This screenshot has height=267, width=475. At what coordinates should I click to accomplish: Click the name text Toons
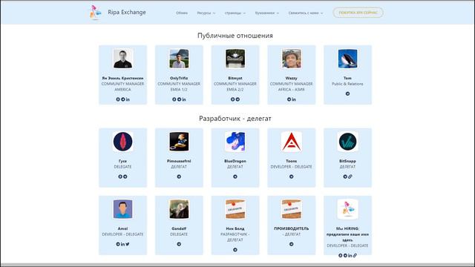(292, 161)
